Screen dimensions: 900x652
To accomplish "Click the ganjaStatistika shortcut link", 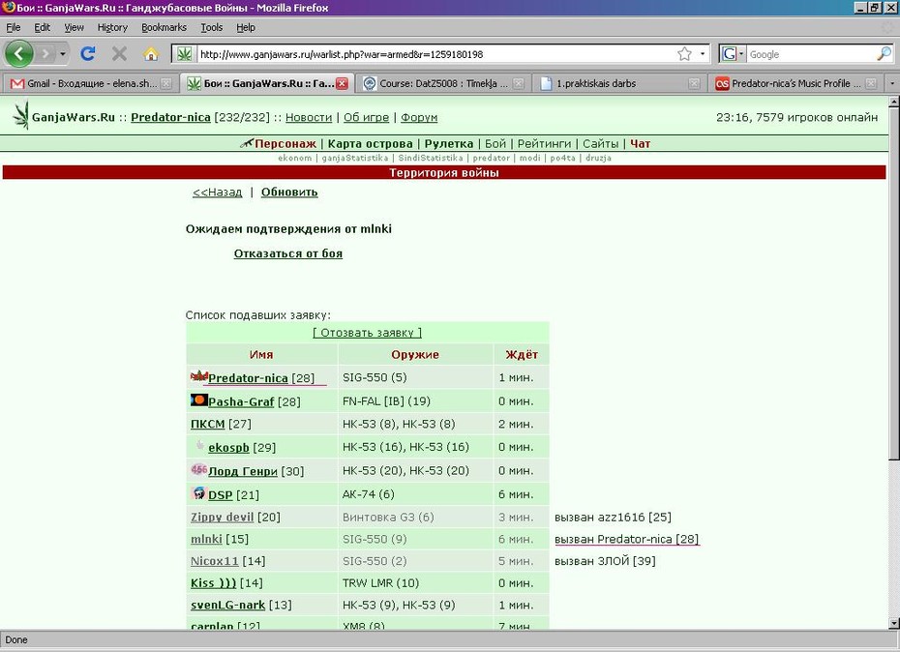I will point(355,158).
